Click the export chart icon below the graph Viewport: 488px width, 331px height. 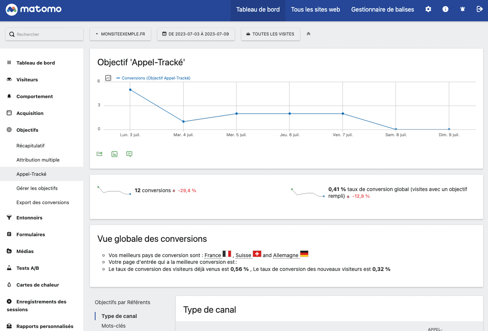(x=99, y=154)
